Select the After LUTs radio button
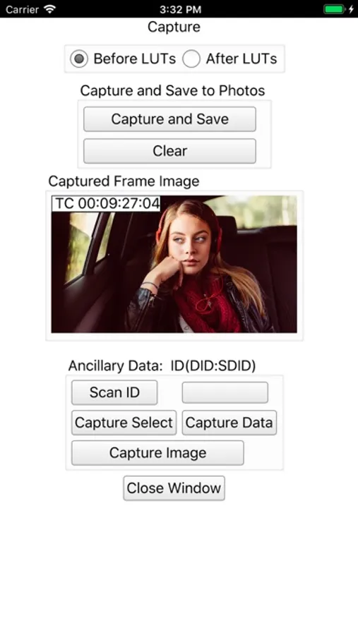 coord(191,59)
